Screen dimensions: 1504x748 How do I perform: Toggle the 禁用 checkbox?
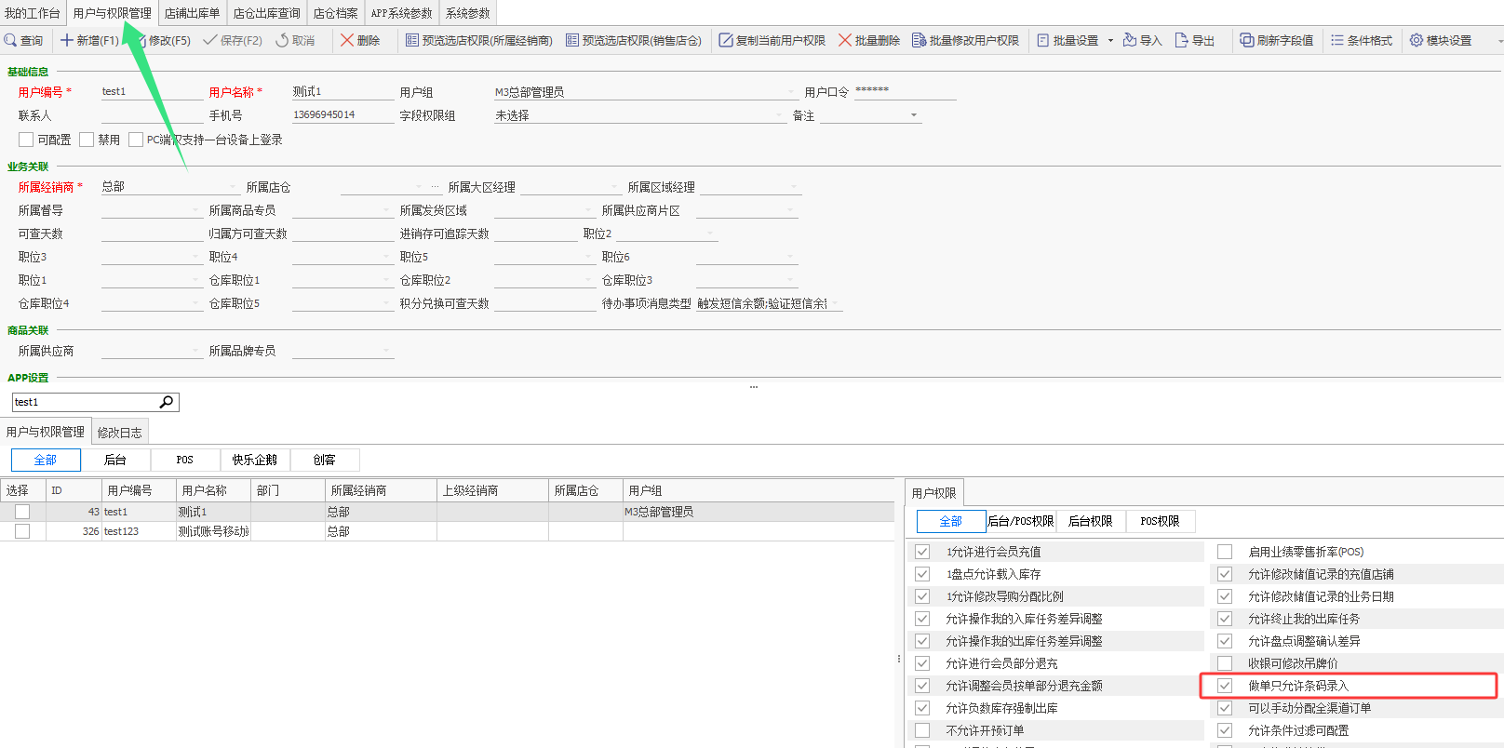click(87, 140)
